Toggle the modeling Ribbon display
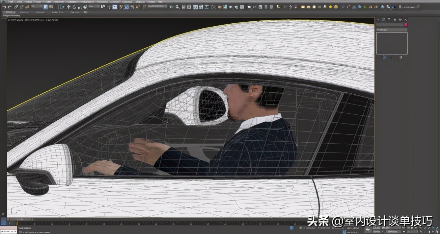This screenshot has width=440, height=234. [196, 7]
